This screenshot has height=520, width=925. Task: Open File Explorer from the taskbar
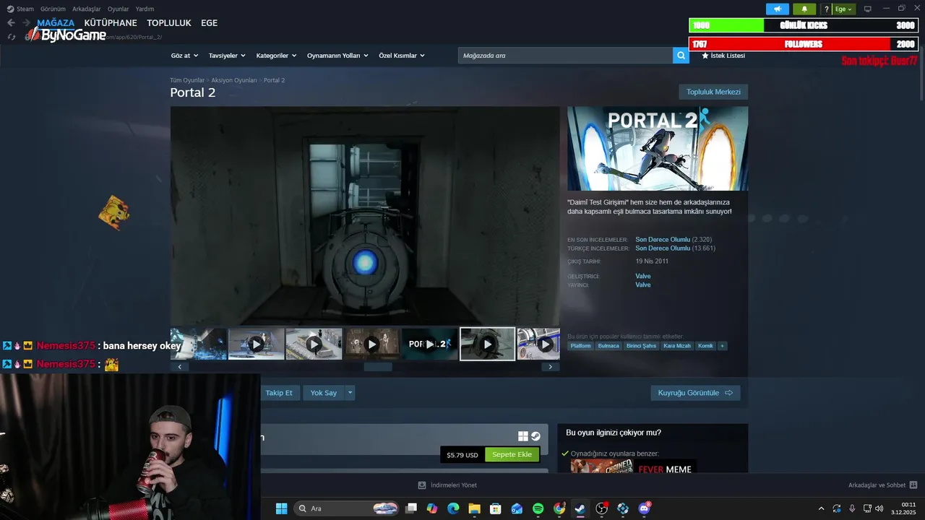pos(474,508)
